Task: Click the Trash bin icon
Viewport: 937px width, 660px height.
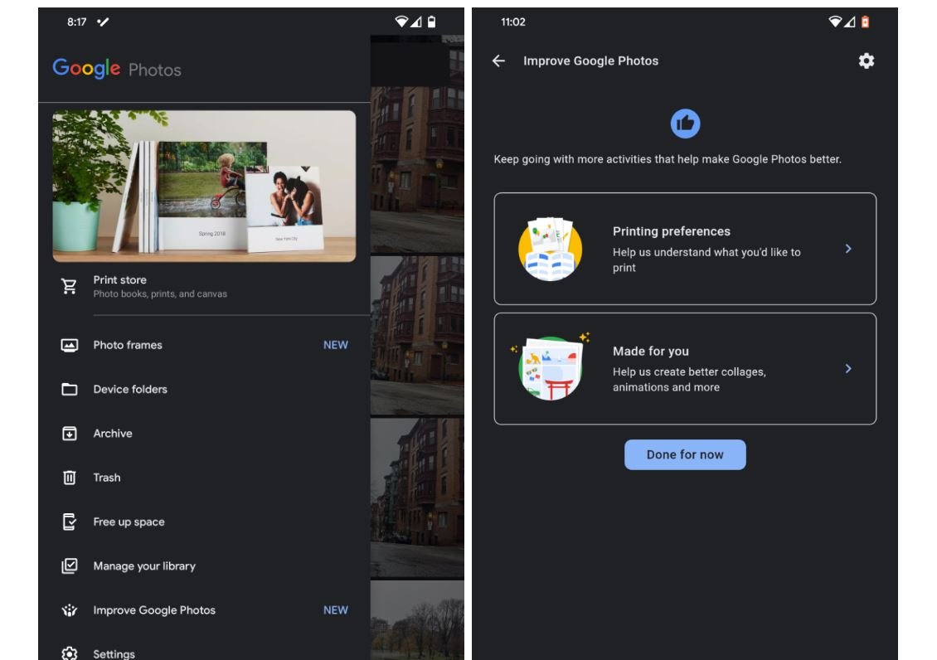Action: point(70,478)
